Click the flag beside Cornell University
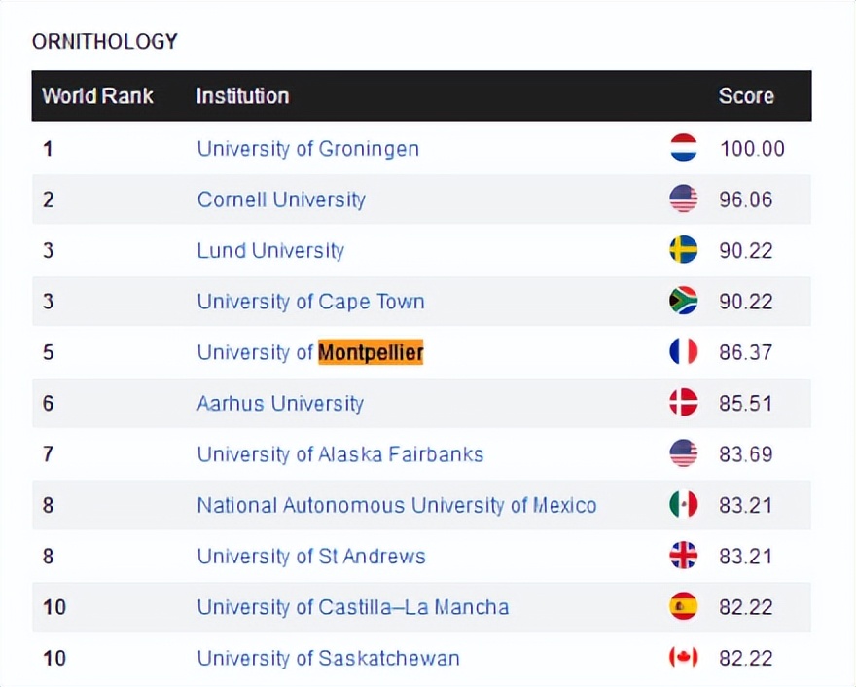This screenshot has width=856, height=687. 684,199
